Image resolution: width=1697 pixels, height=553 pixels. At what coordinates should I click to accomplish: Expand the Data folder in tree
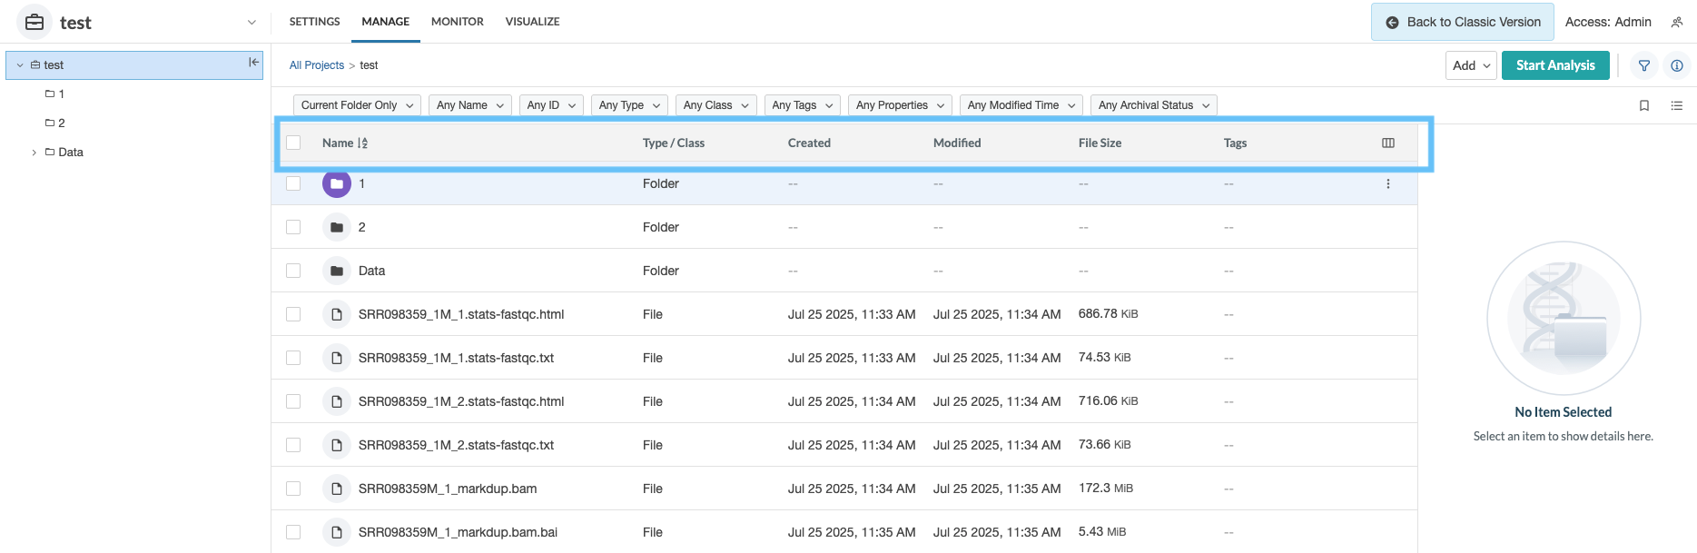[x=35, y=153]
